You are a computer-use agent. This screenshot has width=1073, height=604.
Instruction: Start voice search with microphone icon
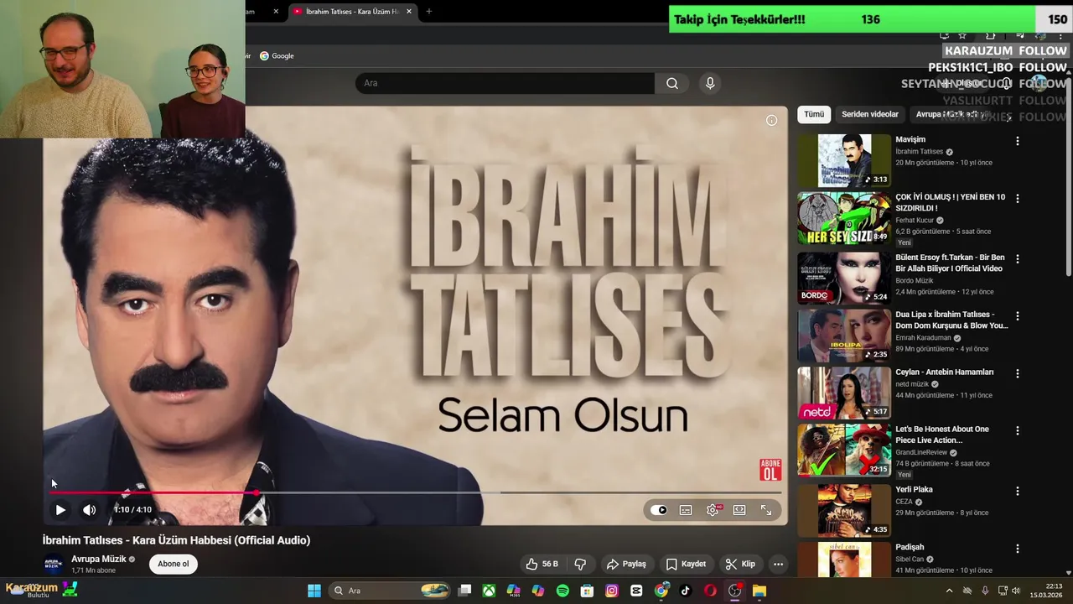pos(710,83)
